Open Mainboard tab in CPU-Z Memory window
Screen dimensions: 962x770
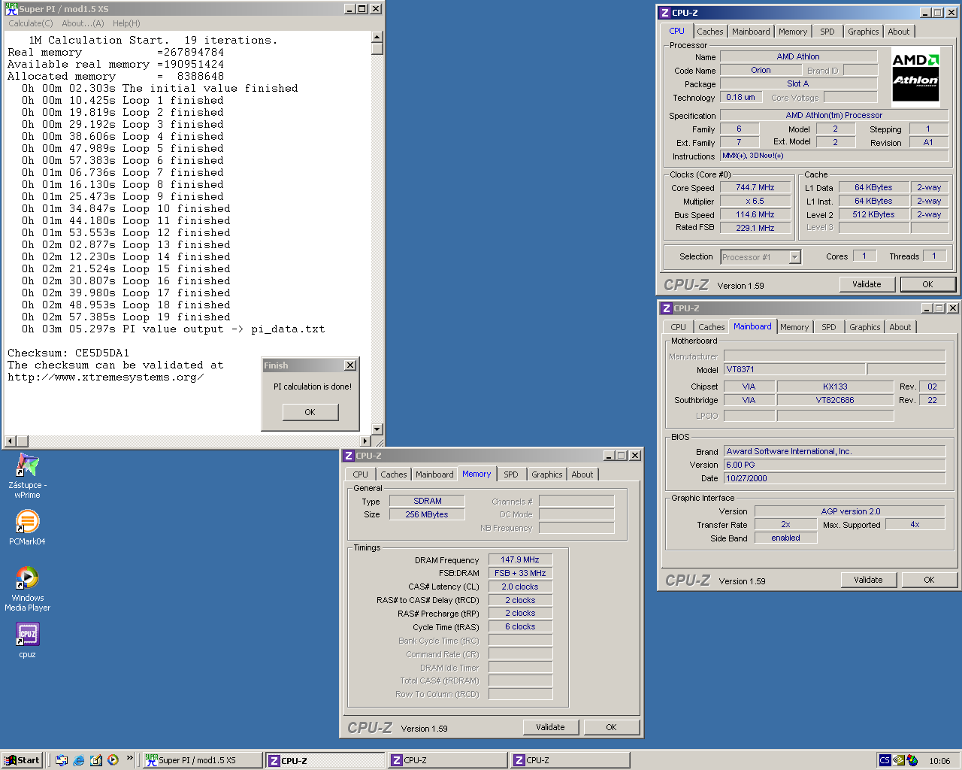(434, 474)
